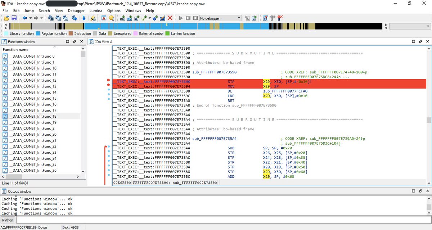This screenshot has width=432, height=230.
Task: Jump forward with the gray right arrow
Action: 36,18
